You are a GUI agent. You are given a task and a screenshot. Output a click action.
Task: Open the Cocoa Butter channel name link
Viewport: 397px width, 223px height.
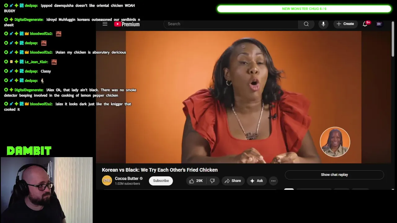[127, 178]
